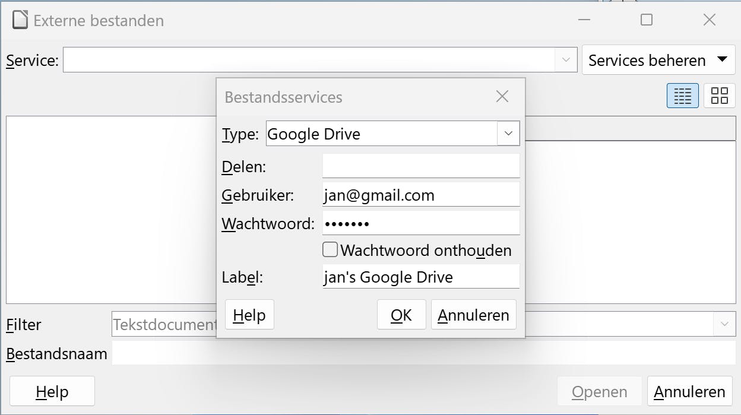Close the Bestandsservices dialog
Screen dimensions: 741x415
coord(502,96)
